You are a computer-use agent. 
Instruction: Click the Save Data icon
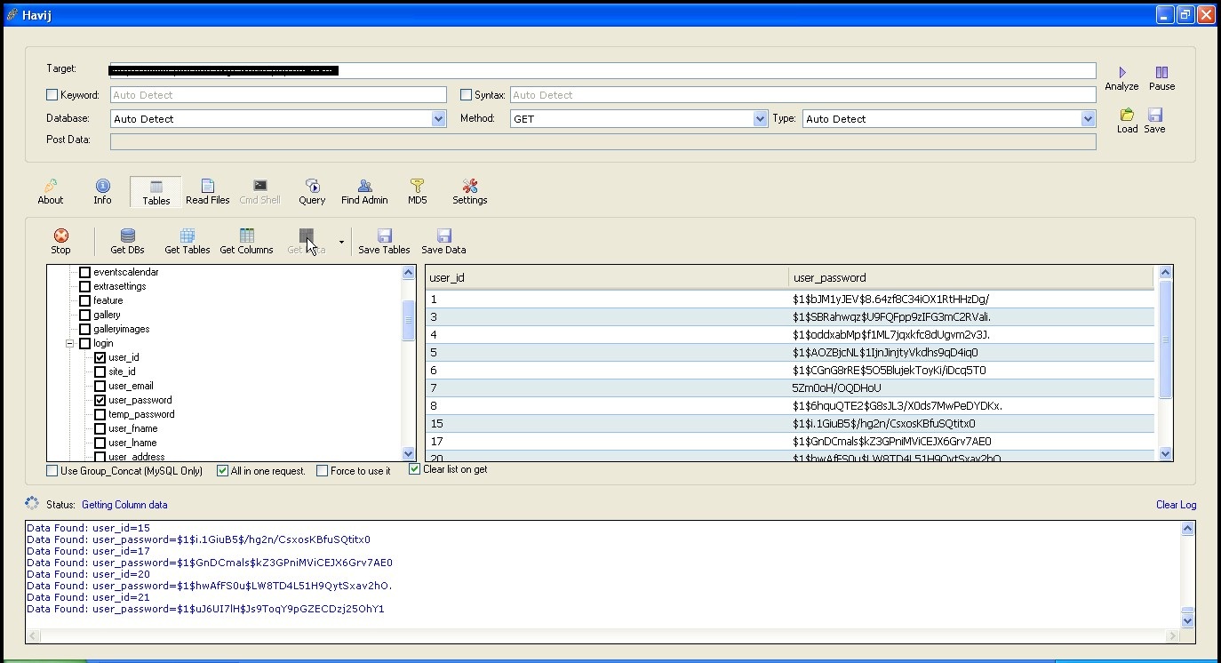click(x=444, y=236)
